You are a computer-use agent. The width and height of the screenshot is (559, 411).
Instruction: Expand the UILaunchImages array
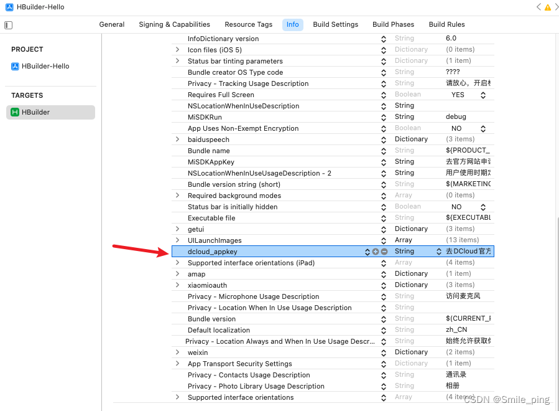point(178,240)
